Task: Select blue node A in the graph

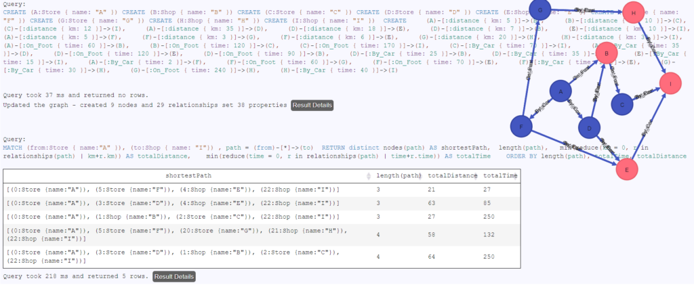Action: point(560,92)
